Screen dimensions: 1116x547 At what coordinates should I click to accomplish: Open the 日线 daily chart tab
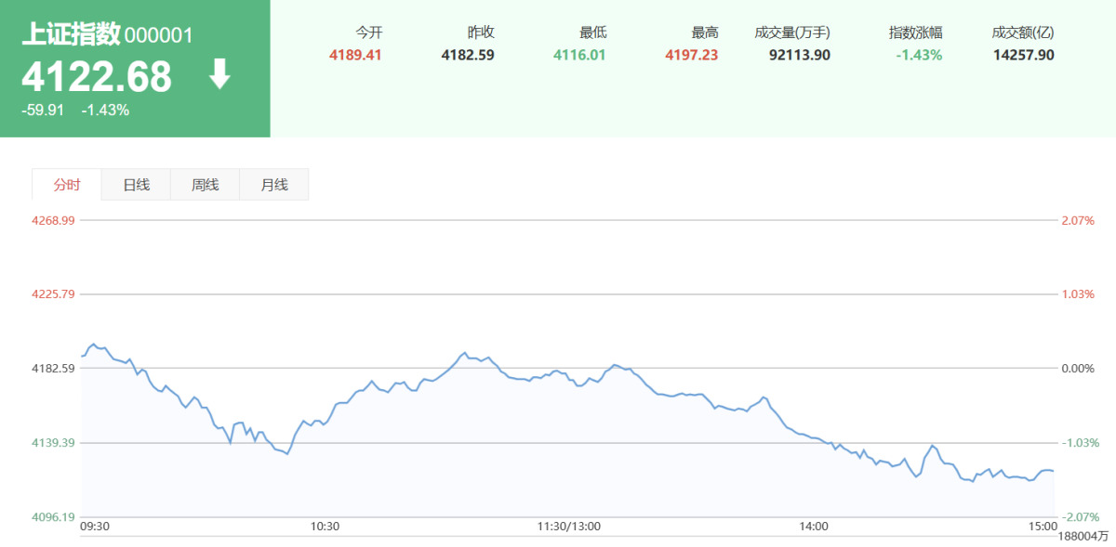tap(136, 185)
